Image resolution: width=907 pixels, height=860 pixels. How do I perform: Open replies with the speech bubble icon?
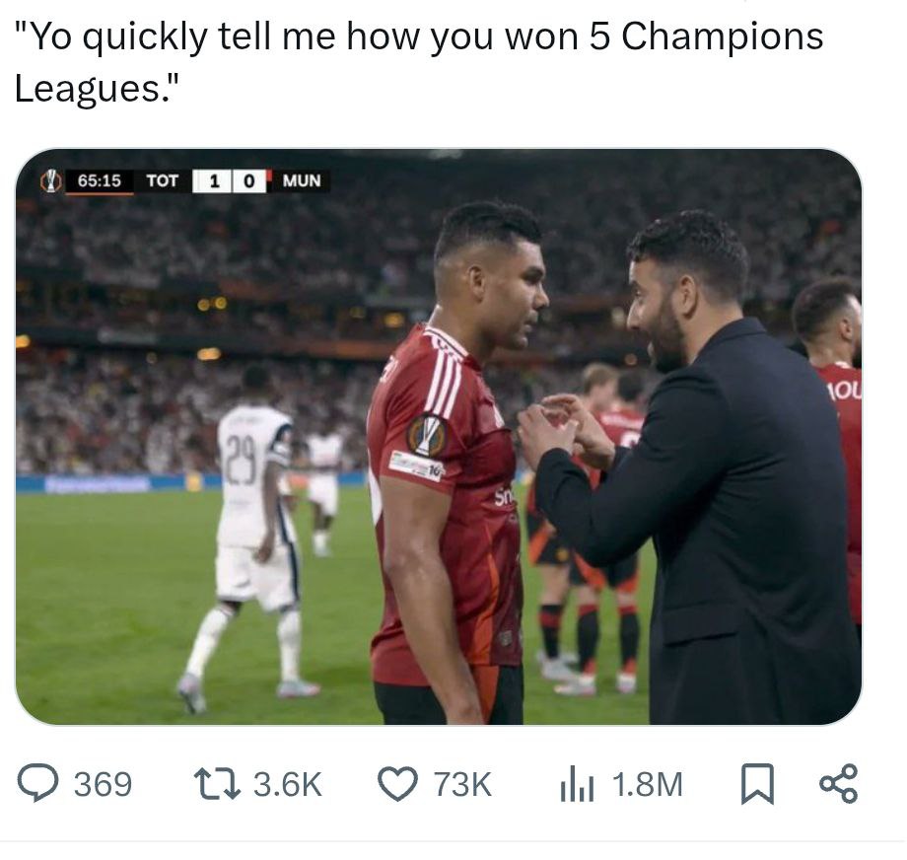(x=37, y=783)
